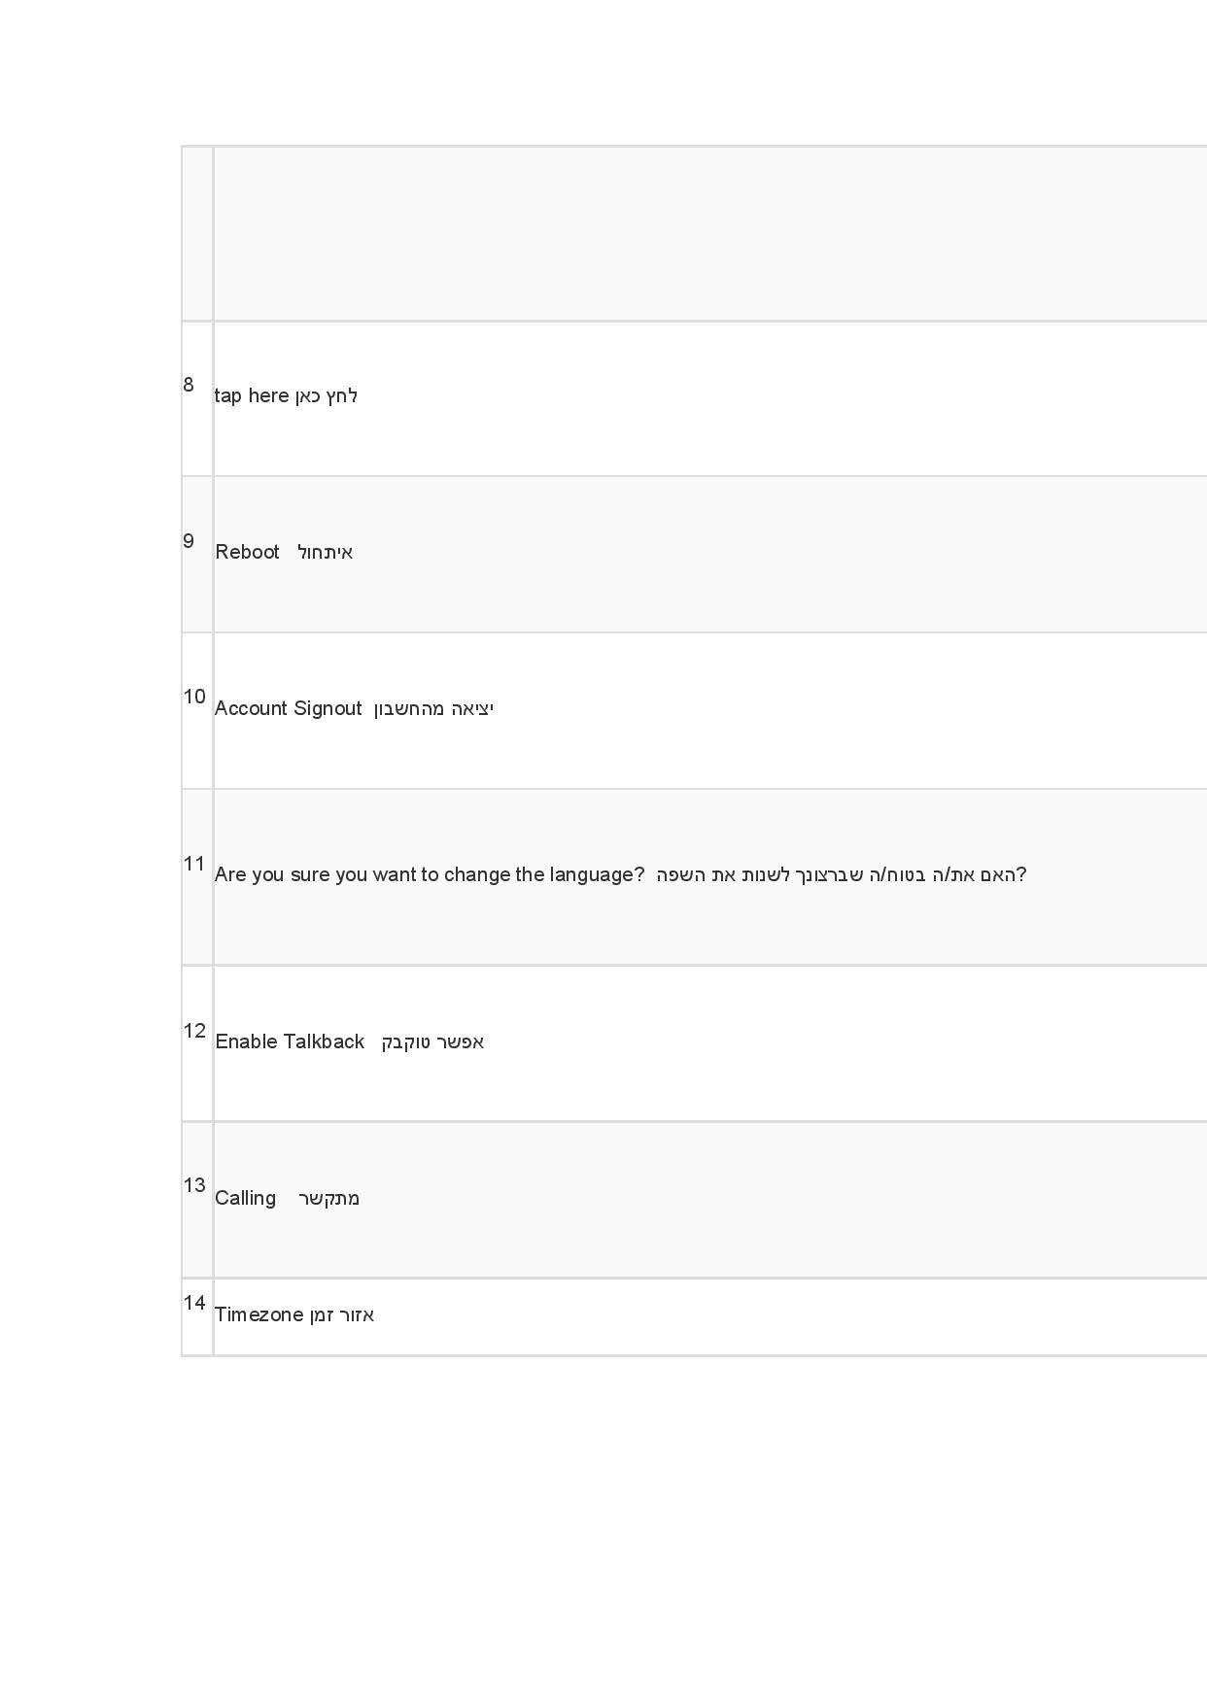Click the Hebrew translation of Enable Talkback
This screenshot has height=1706, width=1207.
(x=432, y=1041)
